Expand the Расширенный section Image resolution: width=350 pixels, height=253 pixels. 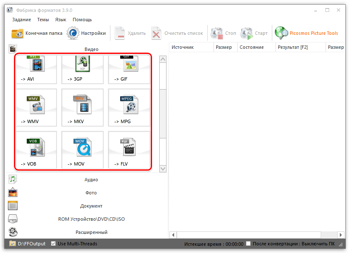tap(91, 232)
